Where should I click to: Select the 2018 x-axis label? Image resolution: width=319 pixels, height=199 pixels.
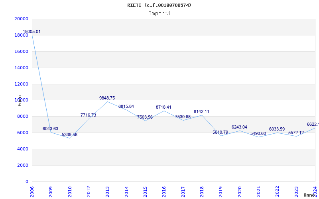point(202,192)
